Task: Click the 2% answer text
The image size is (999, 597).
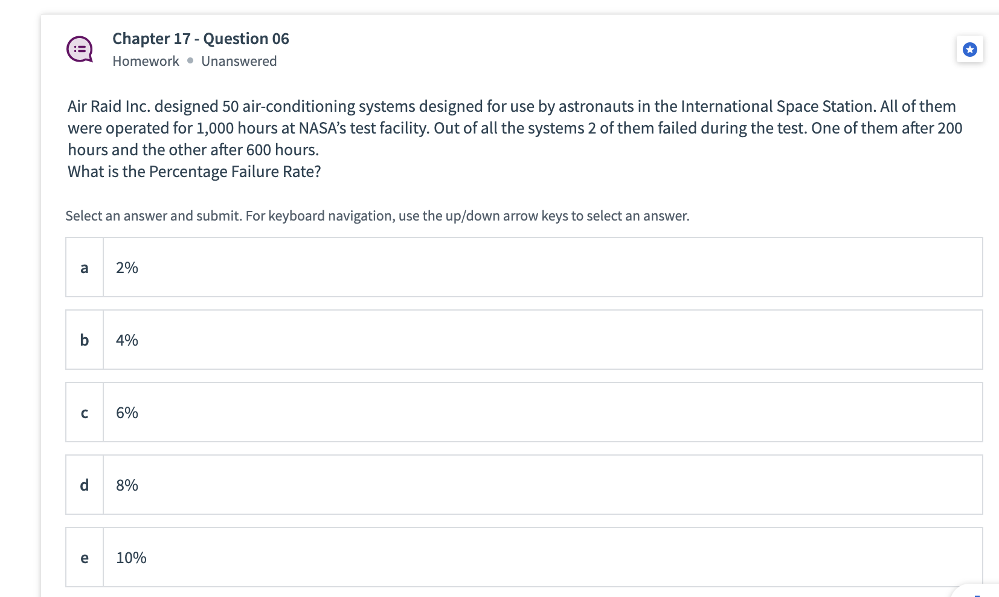Action: coord(127,268)
